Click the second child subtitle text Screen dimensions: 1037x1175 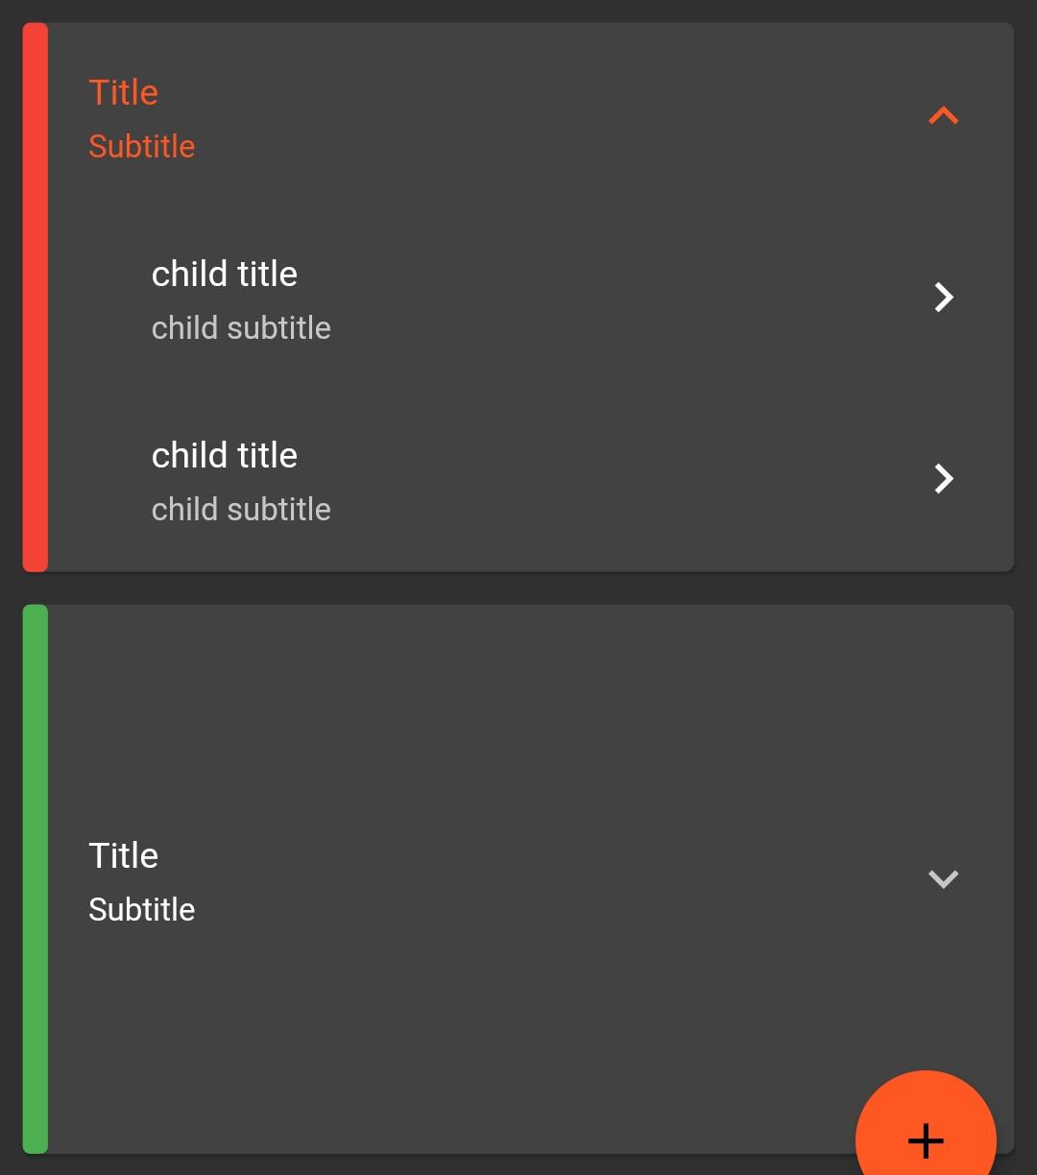point(240,509)
